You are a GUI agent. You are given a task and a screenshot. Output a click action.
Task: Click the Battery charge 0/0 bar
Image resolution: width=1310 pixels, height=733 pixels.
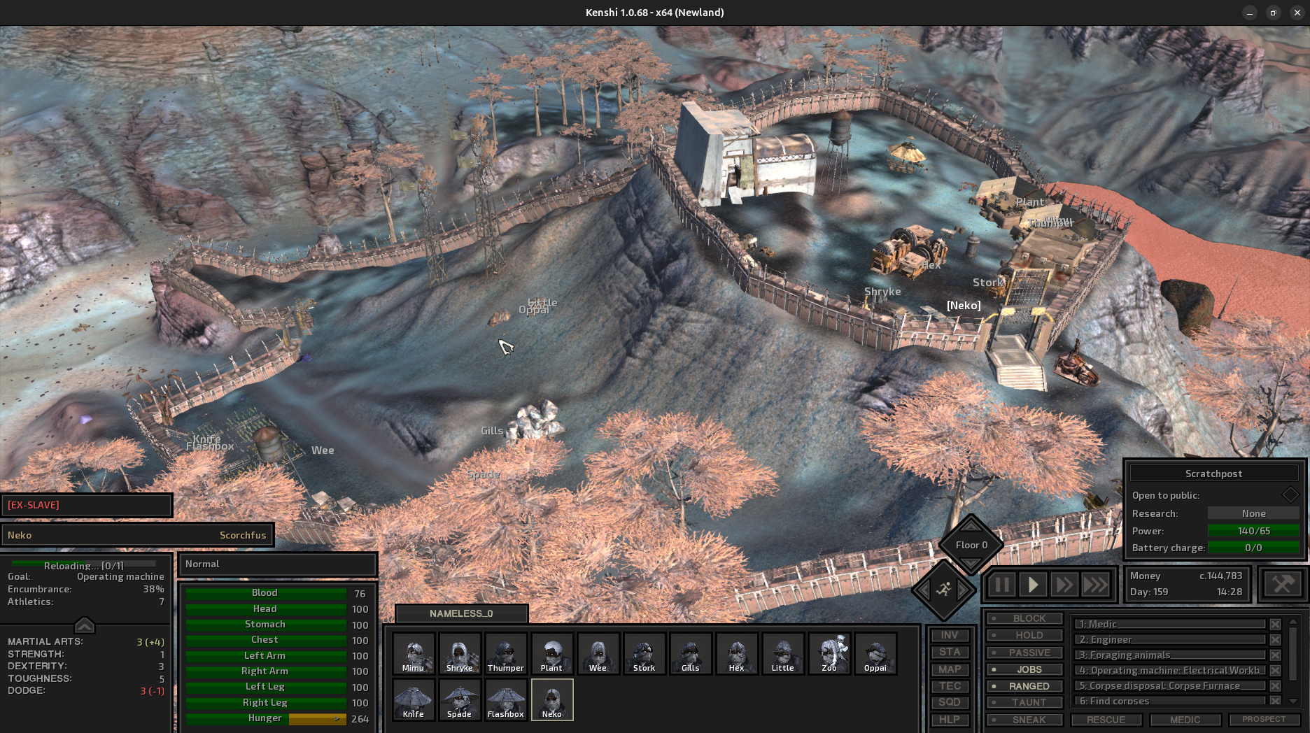(1253, 548)
